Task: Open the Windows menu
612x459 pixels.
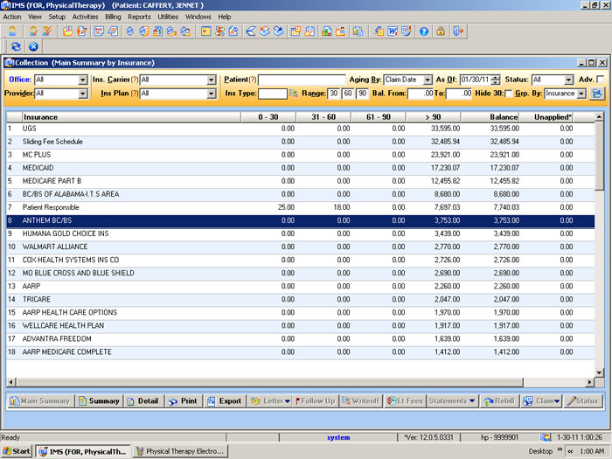Action: tap(198, 17)
